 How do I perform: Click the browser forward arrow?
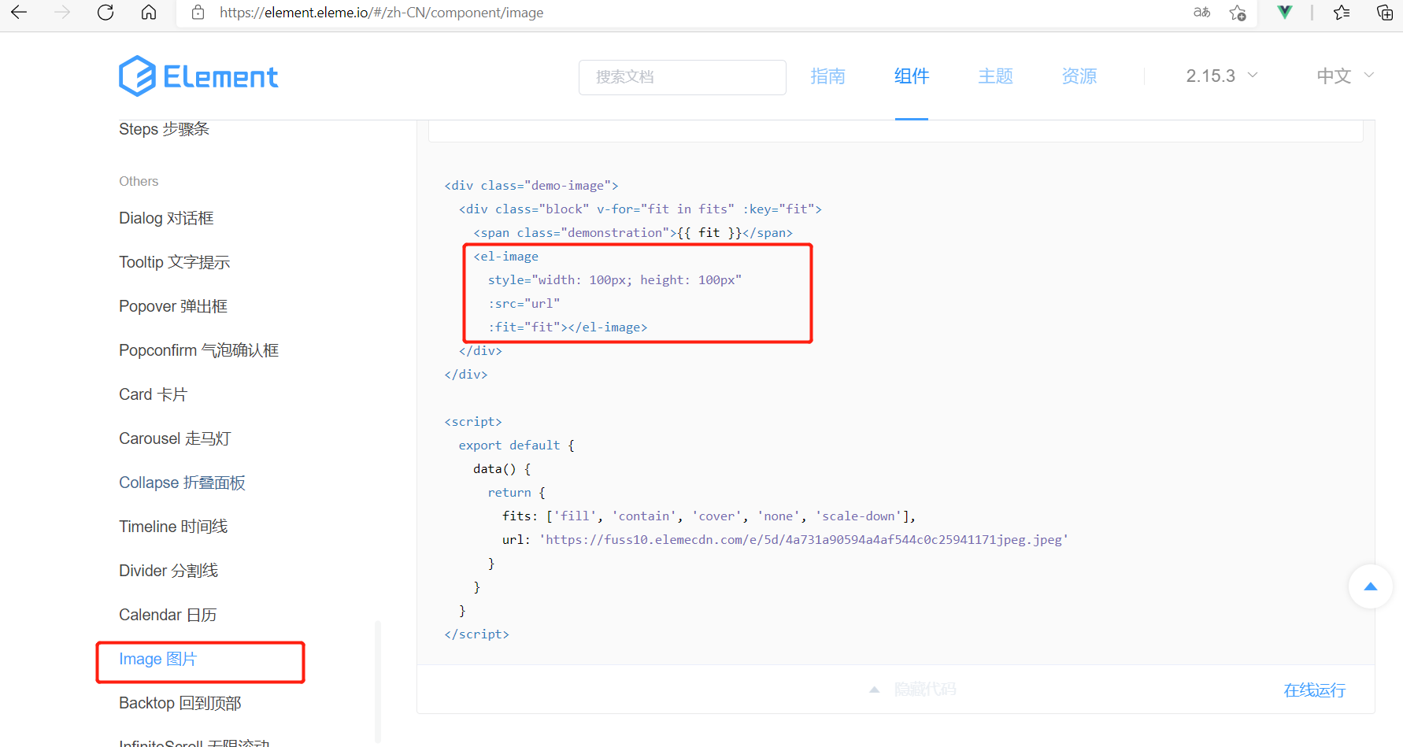pyautogui.click(x=62, y=13)
